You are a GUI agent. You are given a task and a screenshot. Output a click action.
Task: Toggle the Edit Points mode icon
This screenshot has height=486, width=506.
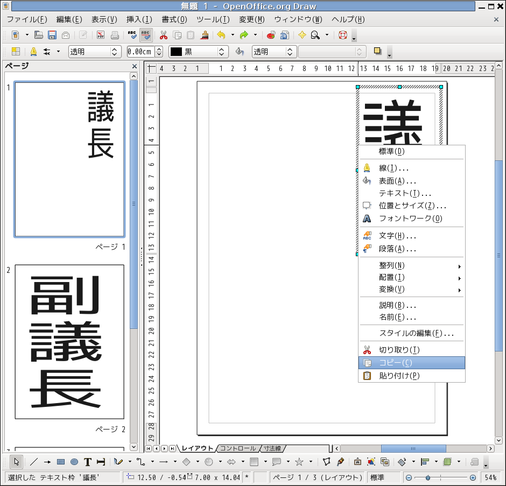[326, 462]
